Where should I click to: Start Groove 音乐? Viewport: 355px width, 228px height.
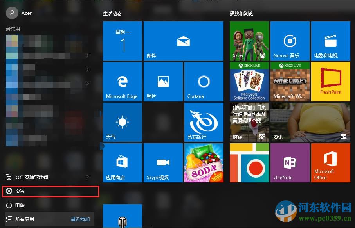point(290,41)
